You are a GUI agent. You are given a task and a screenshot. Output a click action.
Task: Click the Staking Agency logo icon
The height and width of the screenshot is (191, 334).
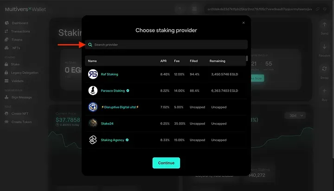tap(93, 140)
